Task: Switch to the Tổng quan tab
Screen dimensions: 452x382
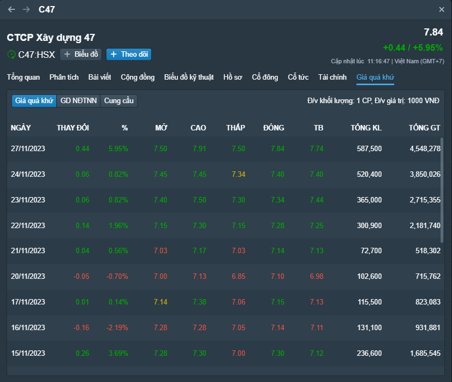Action: [x=23, y=77]
